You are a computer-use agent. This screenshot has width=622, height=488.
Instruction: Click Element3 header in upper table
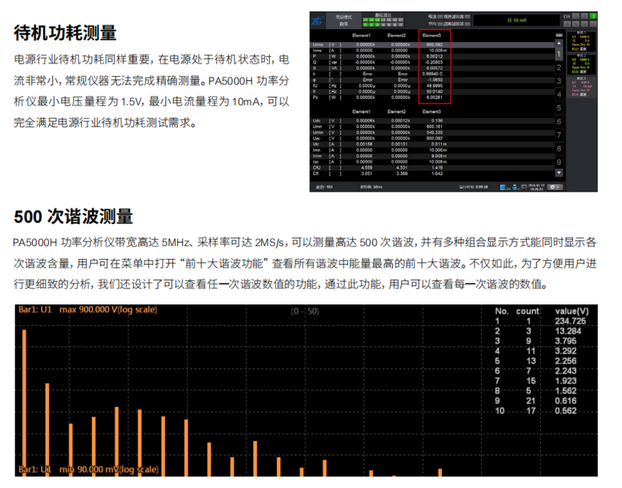click(432, 35)
